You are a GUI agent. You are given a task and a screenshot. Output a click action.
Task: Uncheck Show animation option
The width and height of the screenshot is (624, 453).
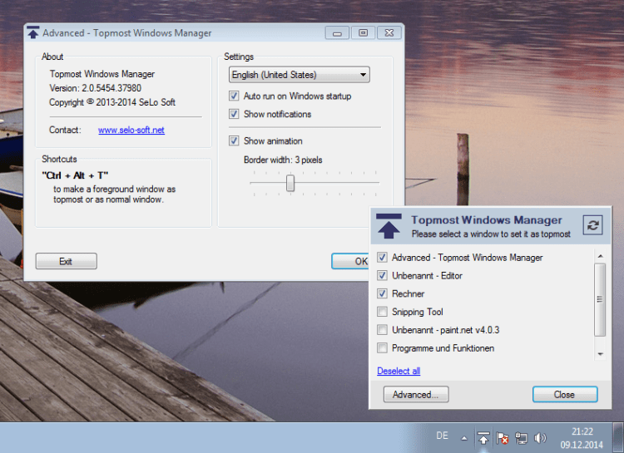234,140
